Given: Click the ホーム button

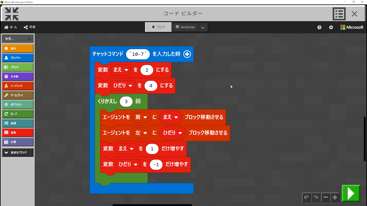Looking at the screenshot, I should [11, 27].
